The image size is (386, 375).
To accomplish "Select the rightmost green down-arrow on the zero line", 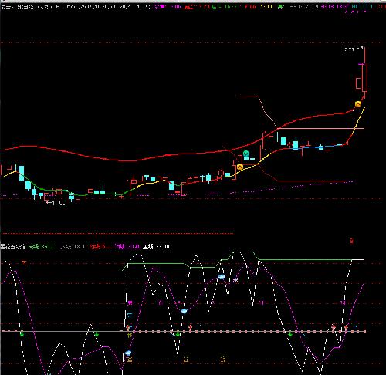I will [x=290, y=334].
